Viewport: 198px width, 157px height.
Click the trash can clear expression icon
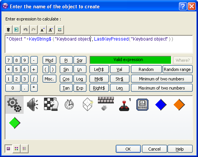(x=8, y=30)
